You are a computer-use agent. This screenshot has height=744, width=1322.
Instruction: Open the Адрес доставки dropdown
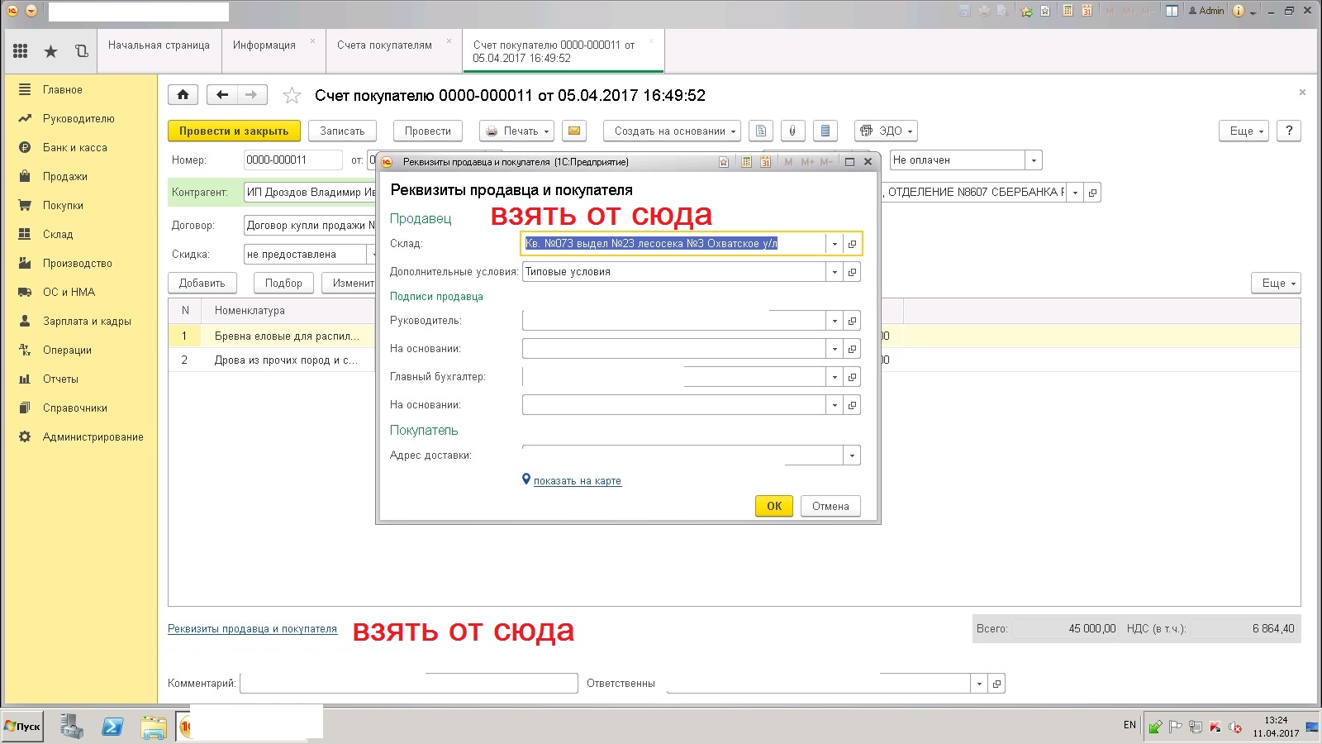[x=851, y=455]
